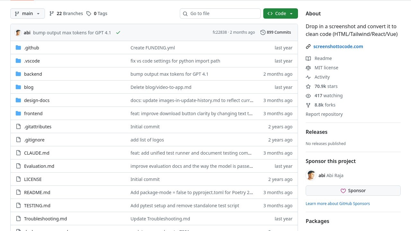Click the CLAUDE.md file icon

point(18,153)
